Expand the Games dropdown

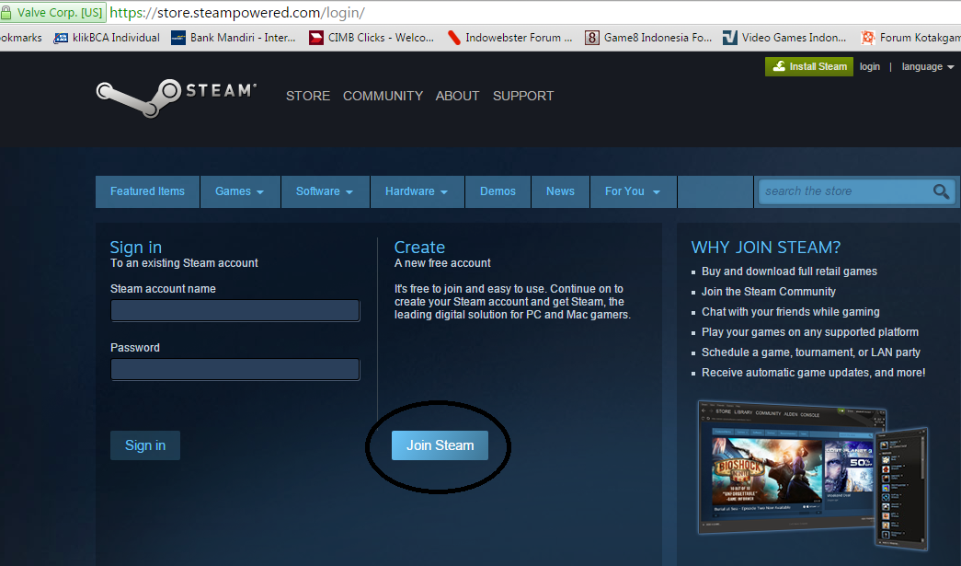pos(240,191)
